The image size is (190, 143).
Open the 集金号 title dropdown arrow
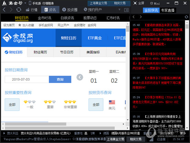(x=25, y=3)
